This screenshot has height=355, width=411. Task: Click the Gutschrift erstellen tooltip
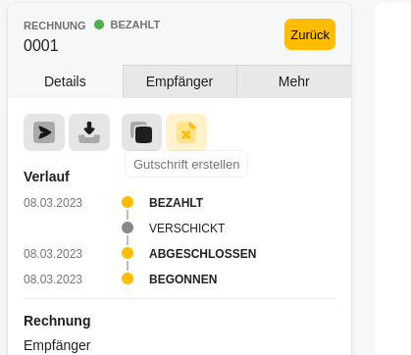pos(186,164)
